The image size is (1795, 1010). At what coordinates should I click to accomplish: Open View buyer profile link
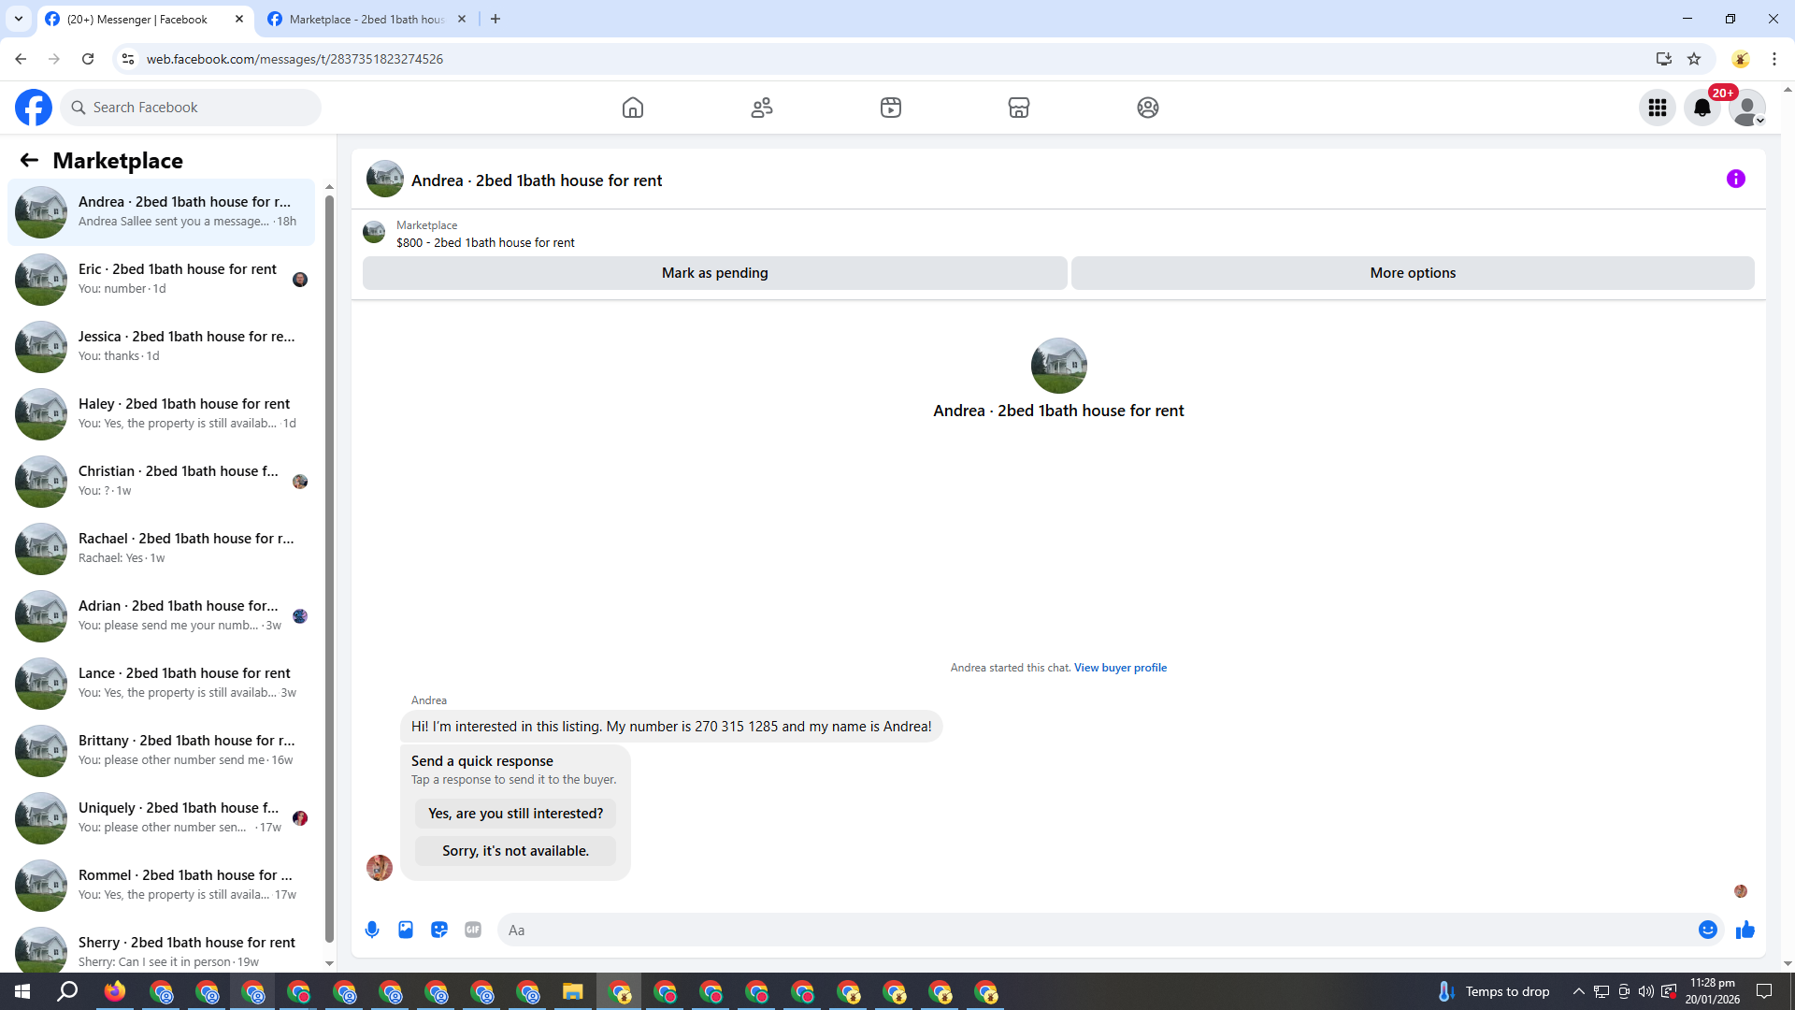[x=1120, y=668]
